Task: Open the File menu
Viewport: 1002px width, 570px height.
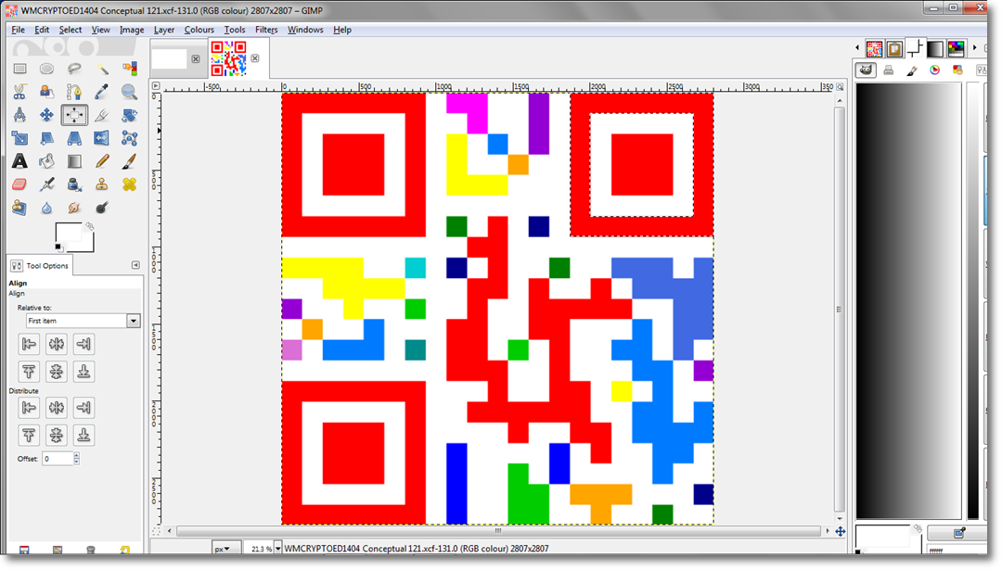Action: [x=18, y=30]
